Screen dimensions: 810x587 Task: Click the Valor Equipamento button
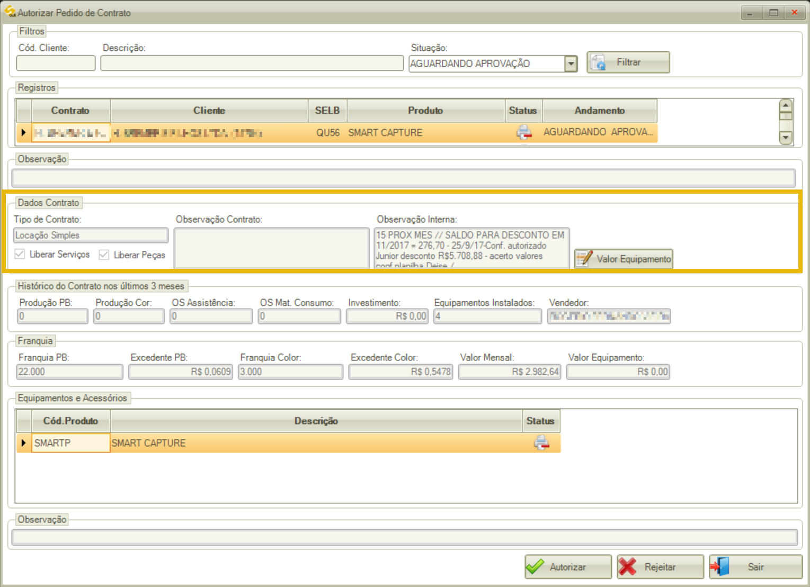(x=624, y=259)
